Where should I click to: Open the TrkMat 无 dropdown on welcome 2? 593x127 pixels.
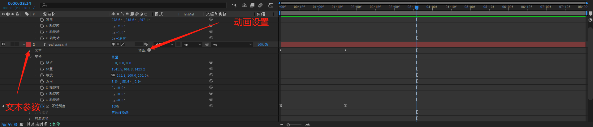pos(192,44)
